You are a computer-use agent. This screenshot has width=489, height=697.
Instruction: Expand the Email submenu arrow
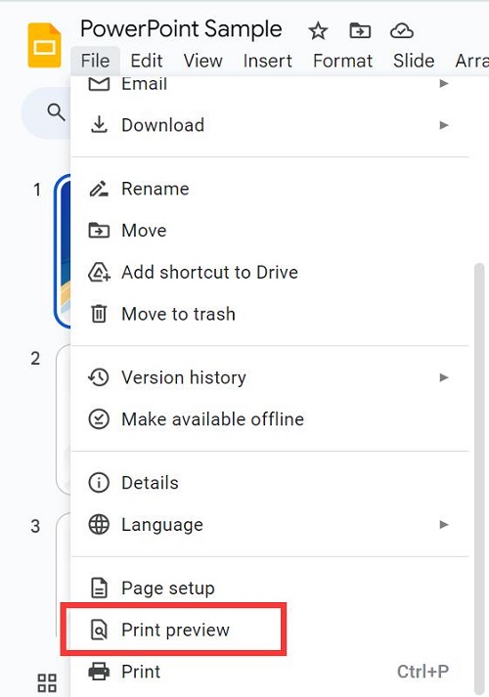tap(444, 83)
